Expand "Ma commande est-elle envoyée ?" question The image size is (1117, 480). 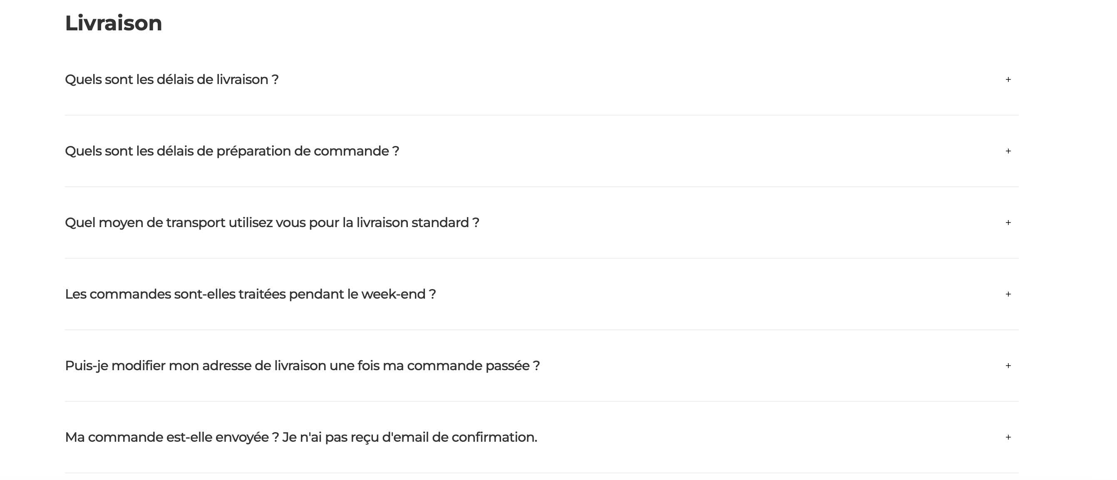coord(301,437)
